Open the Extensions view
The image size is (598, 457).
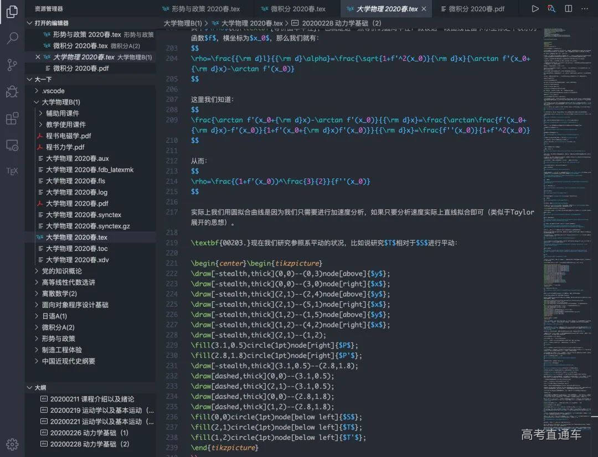[x=12, y=119]
